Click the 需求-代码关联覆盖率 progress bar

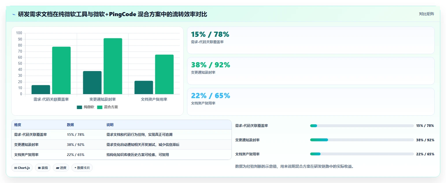pyautogui.click(x=362, y=126)
